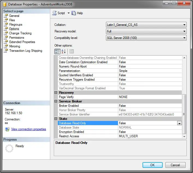The height and width of the screenshot is (173, 193).
Task: Click the Permissions page icon
Action: (6, 38)
